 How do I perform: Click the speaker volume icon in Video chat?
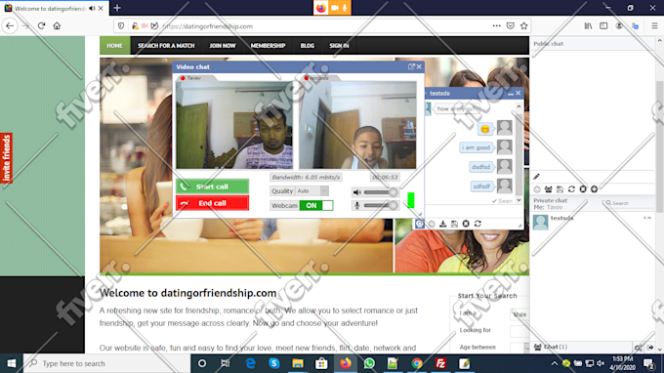(357, 192)
